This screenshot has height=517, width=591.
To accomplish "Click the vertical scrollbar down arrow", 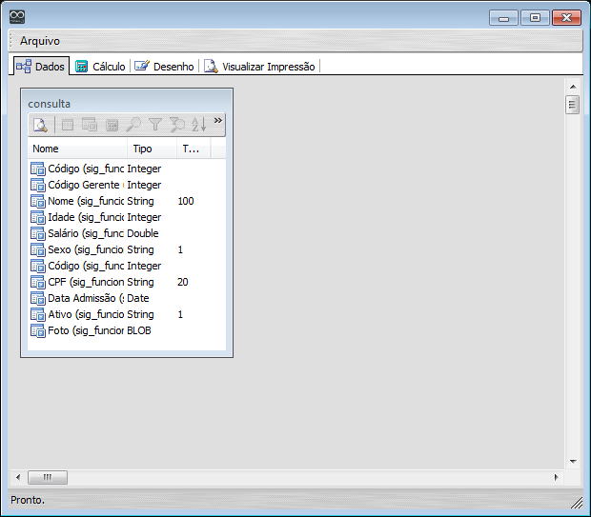I will 572,460.
